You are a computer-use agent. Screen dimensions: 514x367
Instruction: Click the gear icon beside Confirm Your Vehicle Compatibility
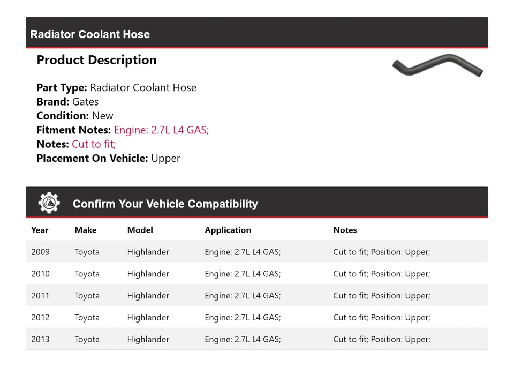coord(49,203)
